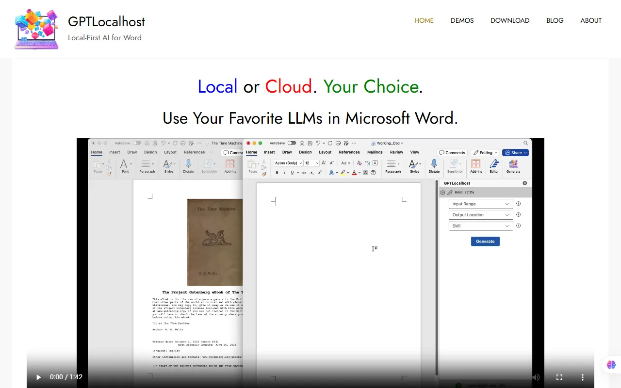The height and width of the screenshot is (388, 621).
Task: Select the Draw tab in The Time Machine window
Action: click(x=132, y=152)
